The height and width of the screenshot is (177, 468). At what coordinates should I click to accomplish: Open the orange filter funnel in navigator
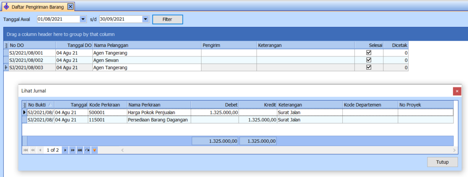95,150
